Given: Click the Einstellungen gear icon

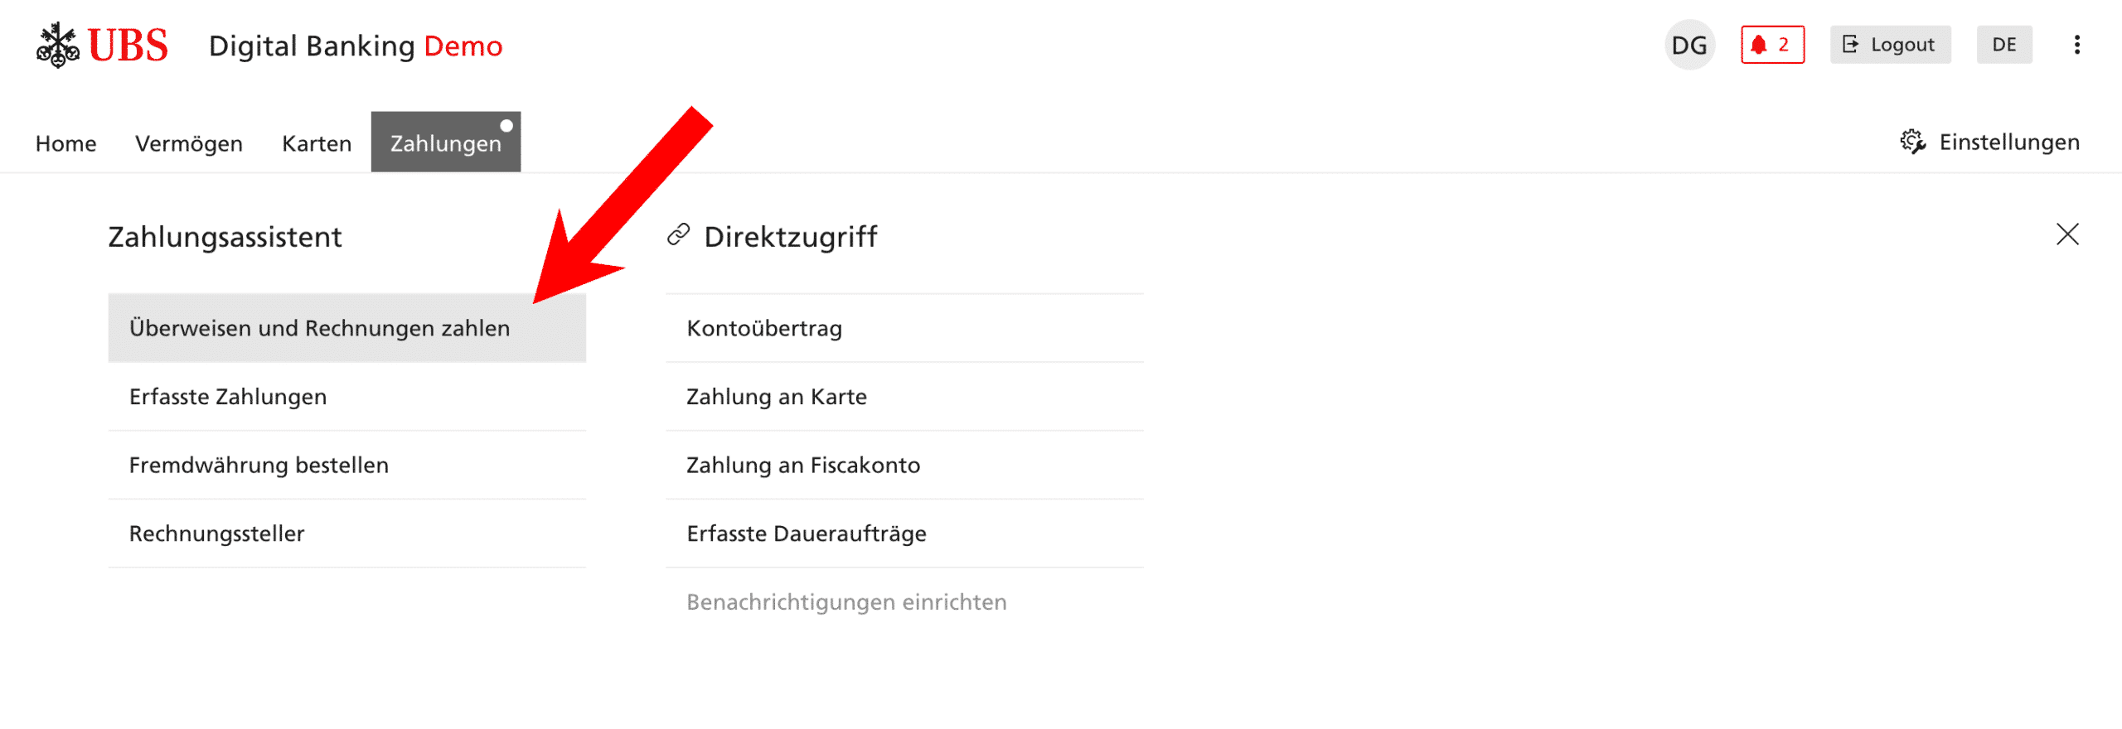Looking at the screenshot, I should click(x=1913, y=142).
